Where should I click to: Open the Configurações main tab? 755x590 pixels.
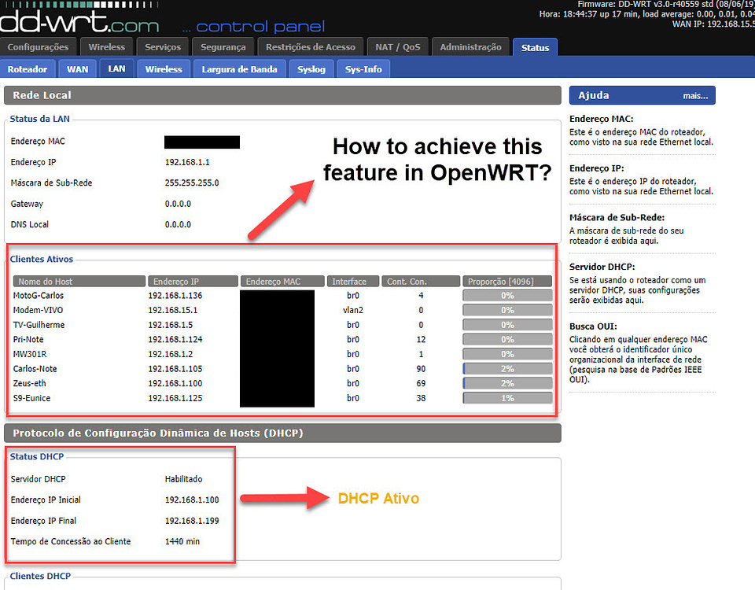coord(38,47)
